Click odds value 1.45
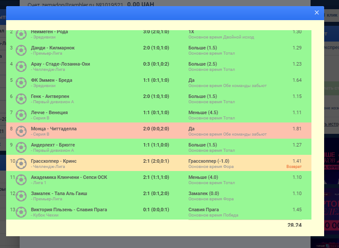 [297, 210]
